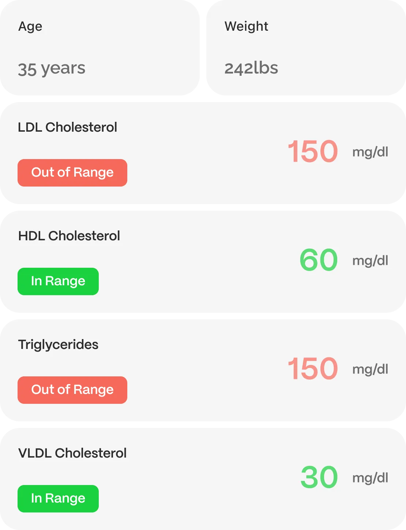Select the 242lbs weight value
Screen dimensions: 406x530
coord(251,68)
